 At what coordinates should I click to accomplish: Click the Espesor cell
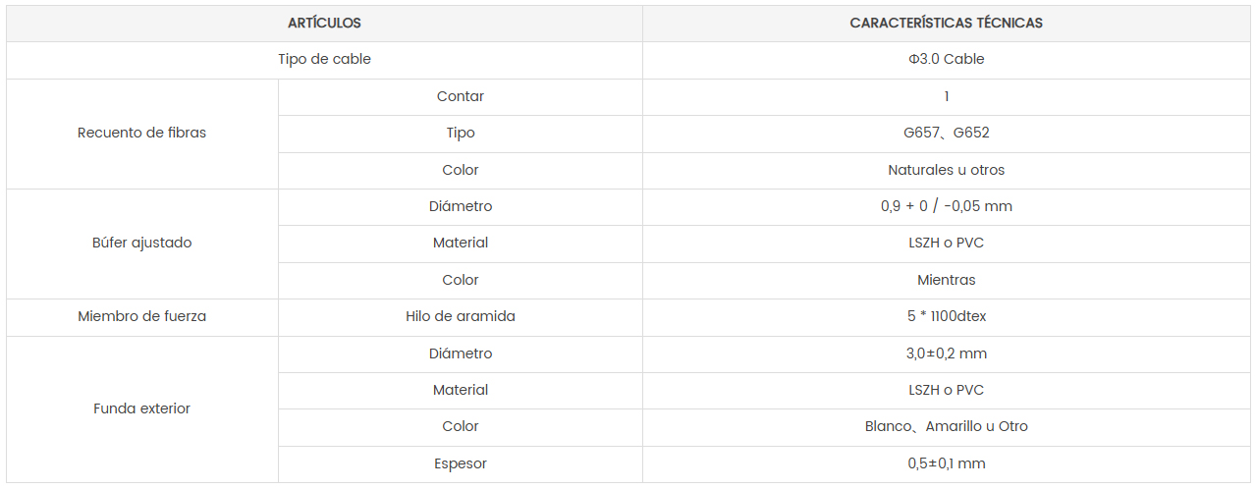pos(461,463)
